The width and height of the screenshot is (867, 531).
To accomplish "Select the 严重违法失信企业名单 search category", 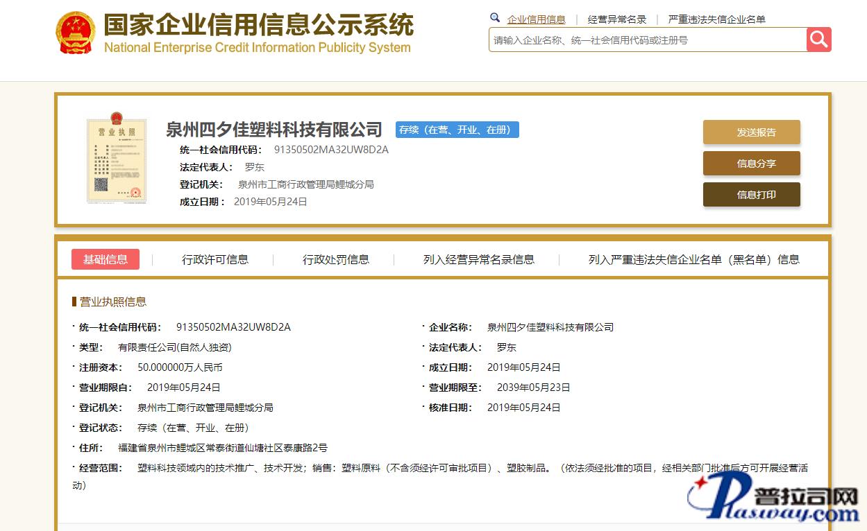I will click(716, 19).
